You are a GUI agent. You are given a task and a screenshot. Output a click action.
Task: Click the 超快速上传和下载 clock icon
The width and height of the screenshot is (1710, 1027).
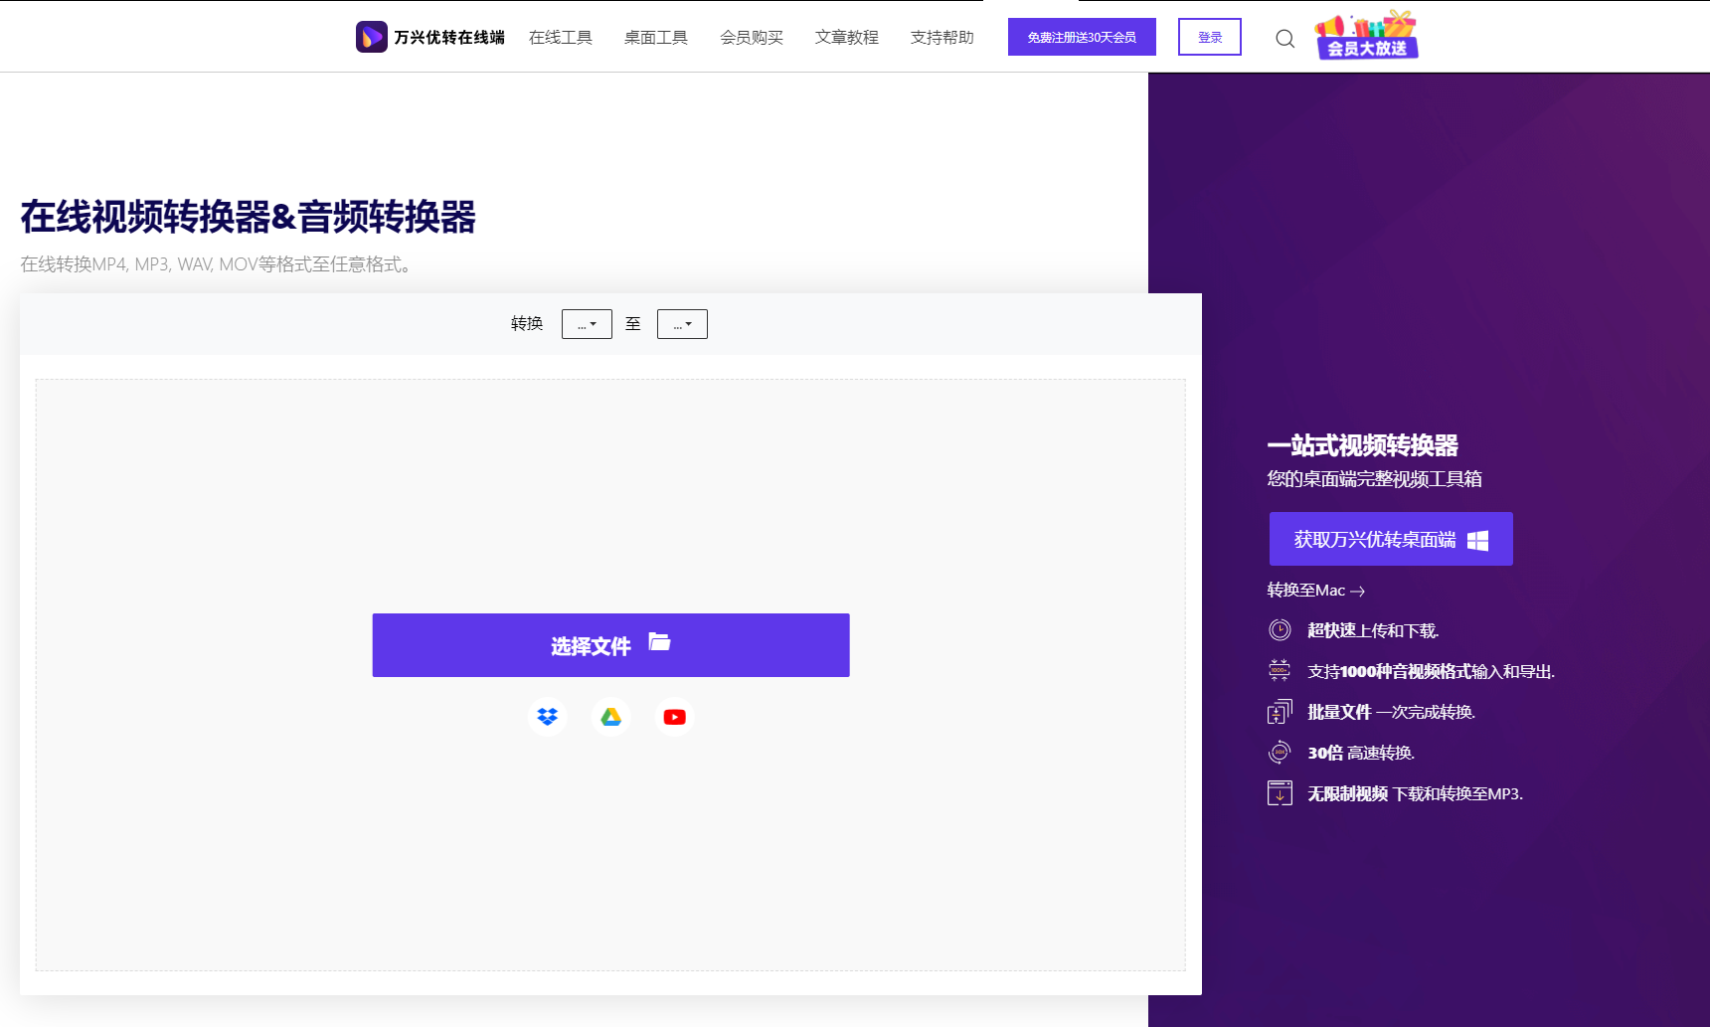(x=1281, y=629)
